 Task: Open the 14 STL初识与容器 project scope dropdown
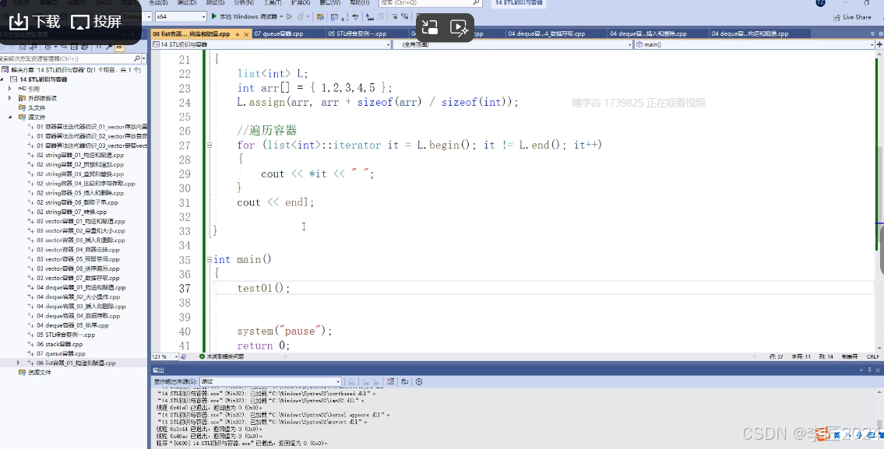coord(272,44)
